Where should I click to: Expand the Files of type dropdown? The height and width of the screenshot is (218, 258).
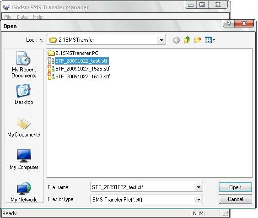(199, 200)
